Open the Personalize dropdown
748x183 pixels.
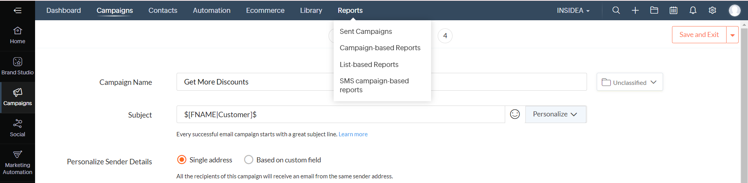coord(555,114)
